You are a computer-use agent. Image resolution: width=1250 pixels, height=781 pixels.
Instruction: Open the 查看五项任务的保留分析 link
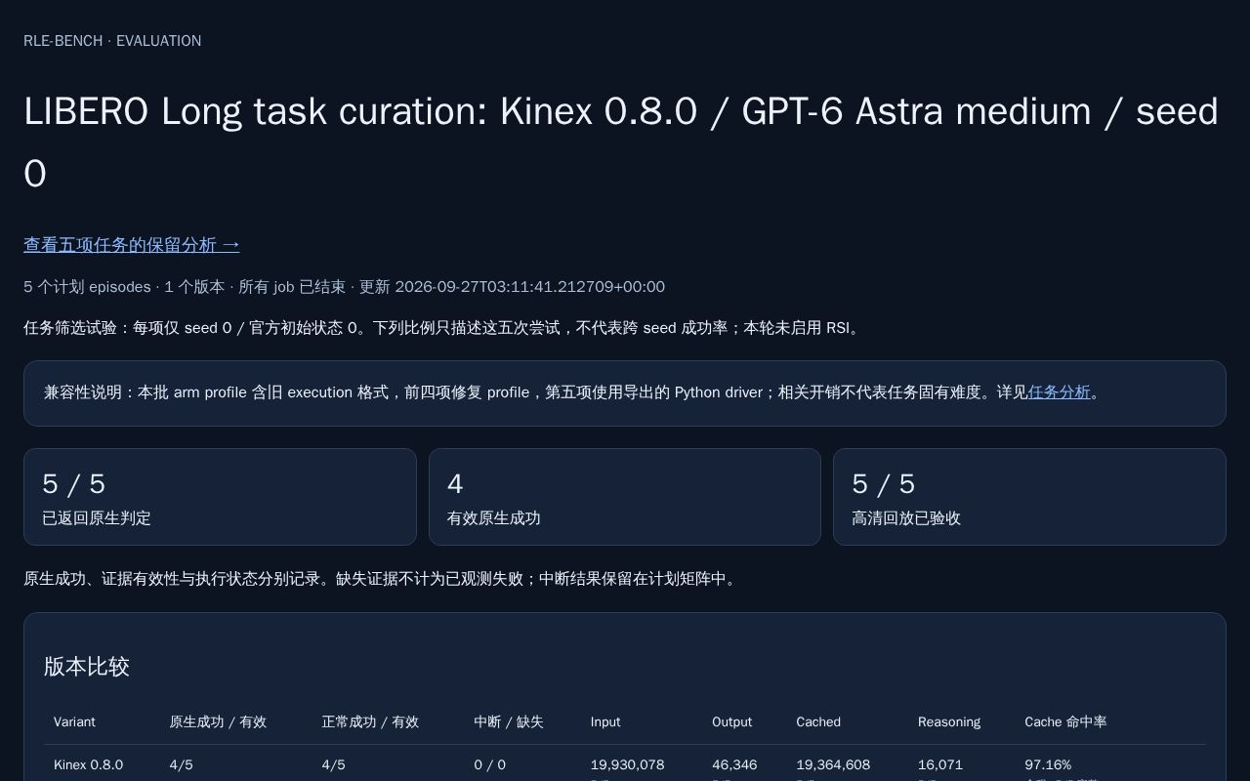click(x=132, y=245)
